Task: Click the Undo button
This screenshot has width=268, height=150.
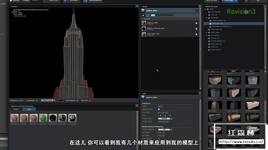Action: pos(26,1)
